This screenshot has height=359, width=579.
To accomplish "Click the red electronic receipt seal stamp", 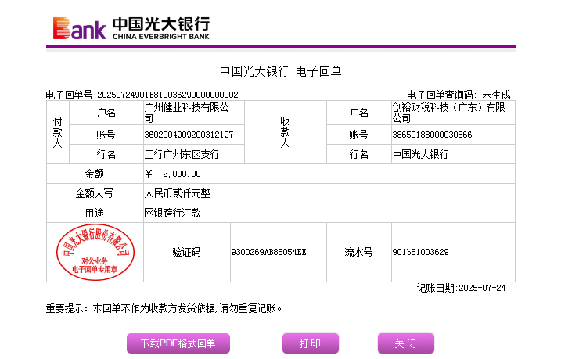I will coord(95,250).
